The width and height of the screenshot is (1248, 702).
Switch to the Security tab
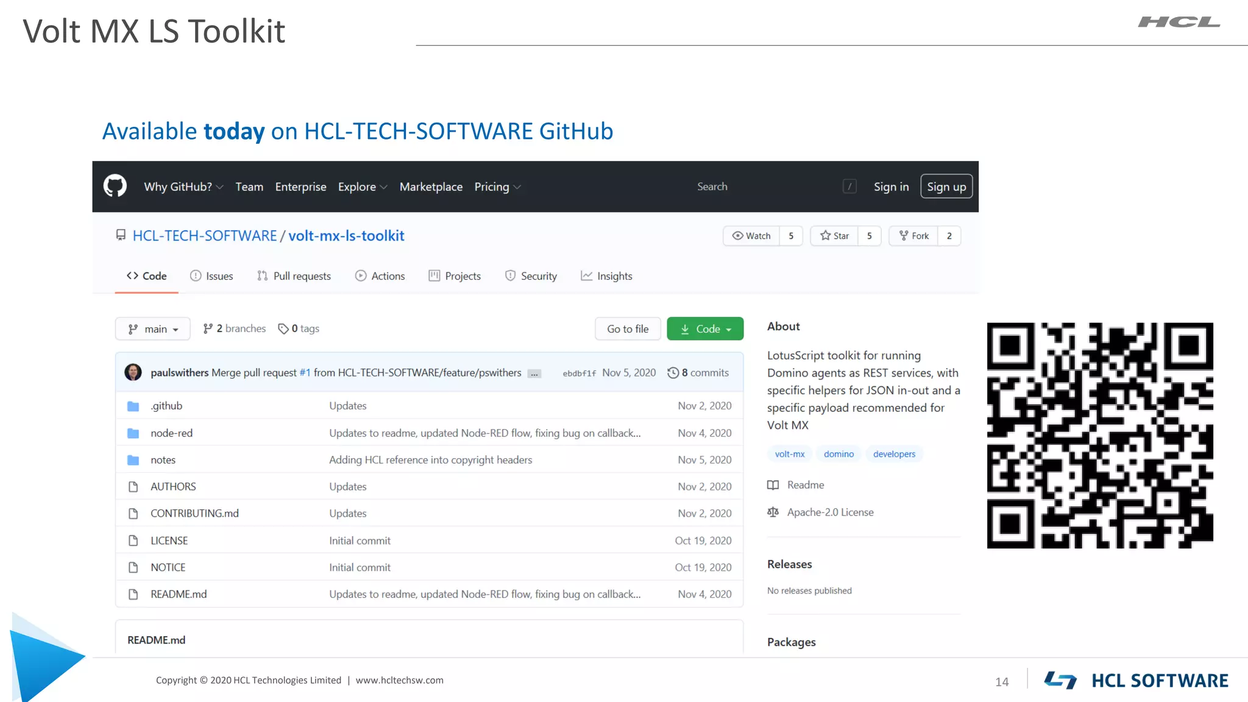tap(531, 276)
